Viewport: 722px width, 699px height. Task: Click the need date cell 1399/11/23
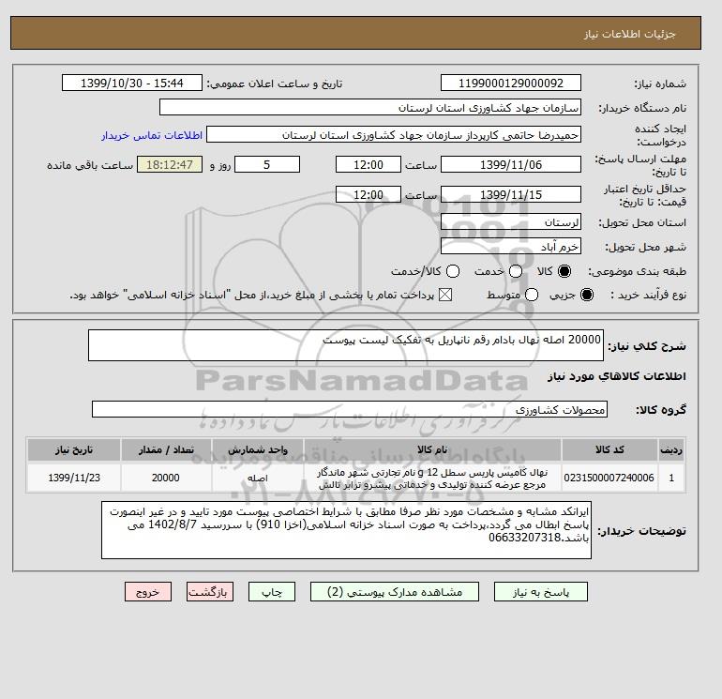[74, 479]
